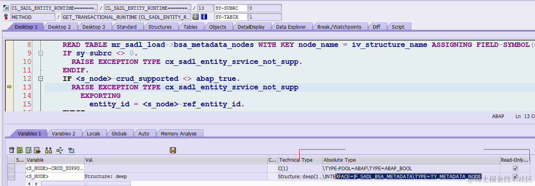Select the Memory Analysis tab
Viewport: 535px width, 186px height.
pyautogui.click(x=179, y=133)
